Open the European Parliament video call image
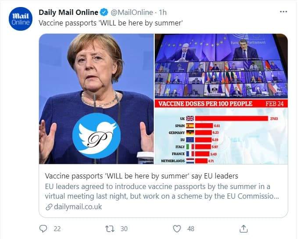Screen dimensions: 300x239 221,66
